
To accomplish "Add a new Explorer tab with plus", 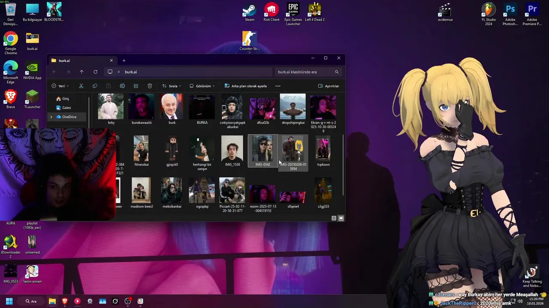I will (124, 60).
